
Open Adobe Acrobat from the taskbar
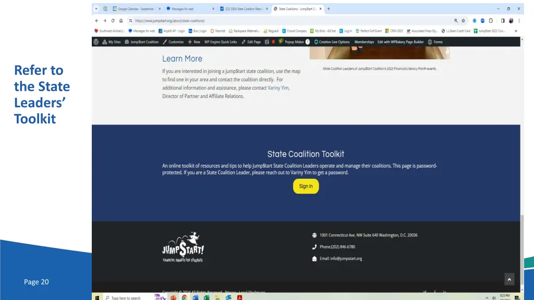click(x=240, y=297)
